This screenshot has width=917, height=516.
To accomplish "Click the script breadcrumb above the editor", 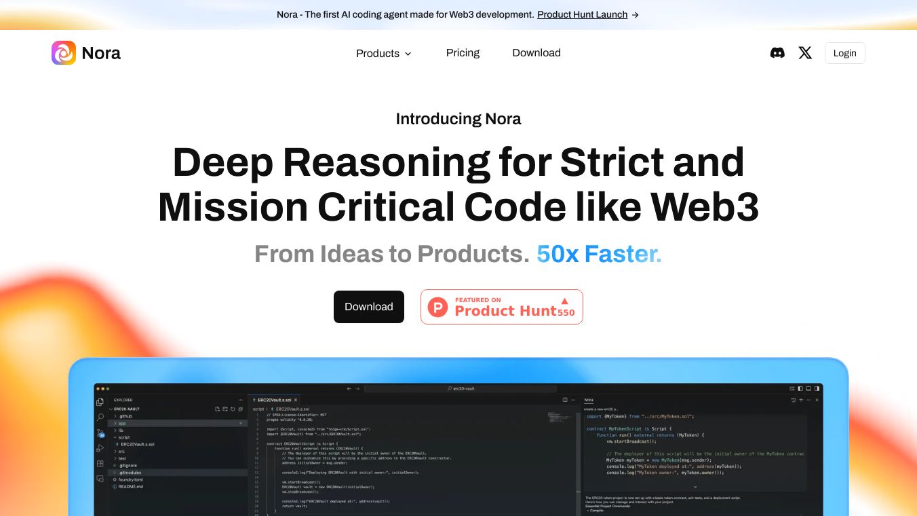I will 258,409.
